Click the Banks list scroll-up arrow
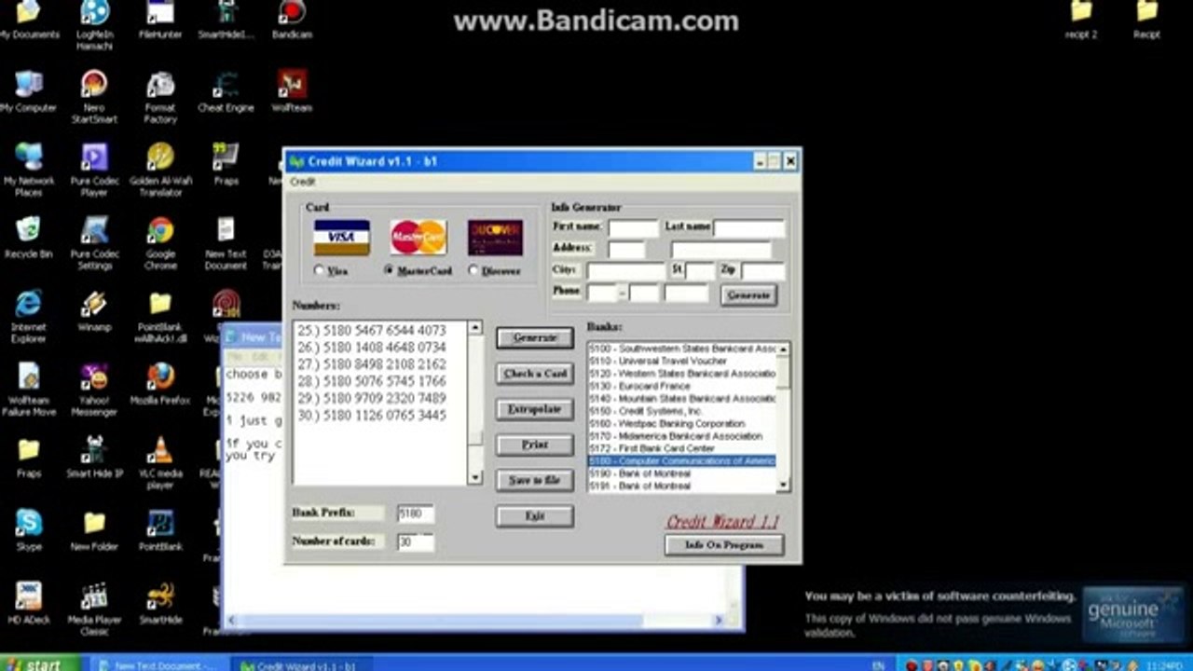This screenshot has width=1193, height=671. point(783,349)
